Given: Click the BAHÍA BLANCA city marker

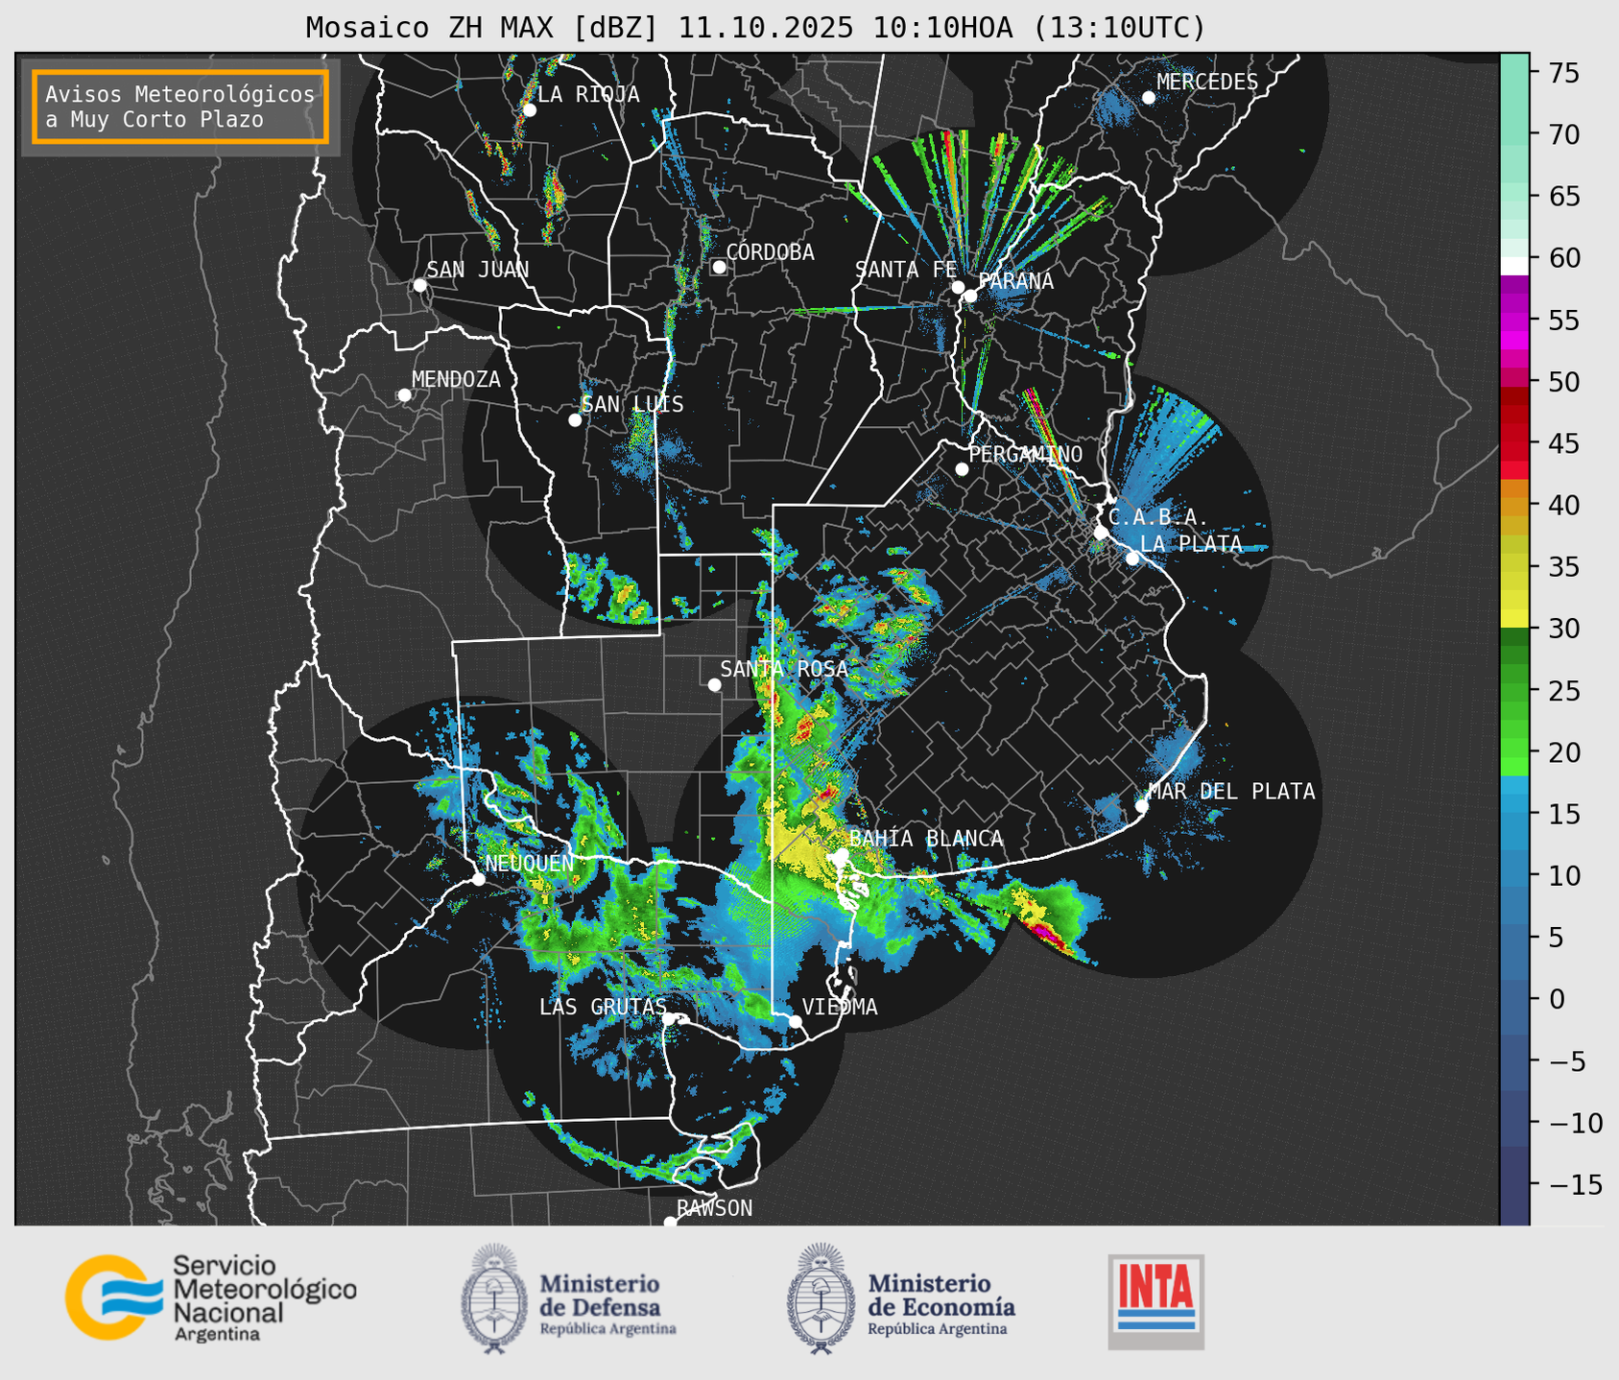Looking at the screenshot, I should point(841,854).
